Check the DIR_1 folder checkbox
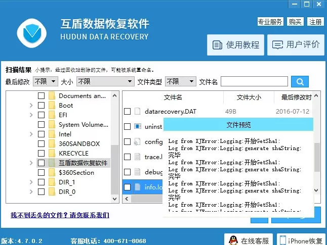The image size is (327, 245). point(41,182)
